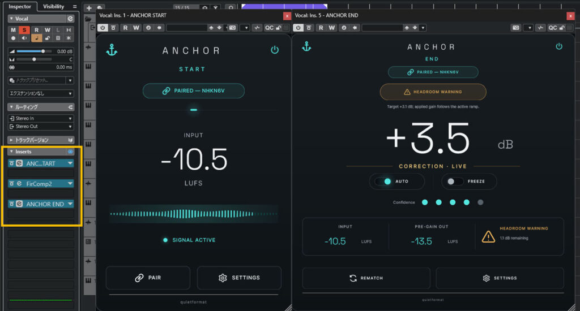Open preset menu arrow in ANCHOR END toolbar

click(423, 28)
